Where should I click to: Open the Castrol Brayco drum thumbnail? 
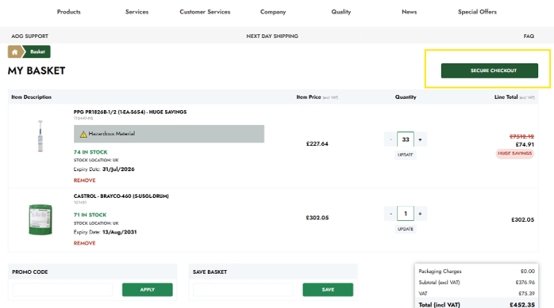click(x=40, y=219)
